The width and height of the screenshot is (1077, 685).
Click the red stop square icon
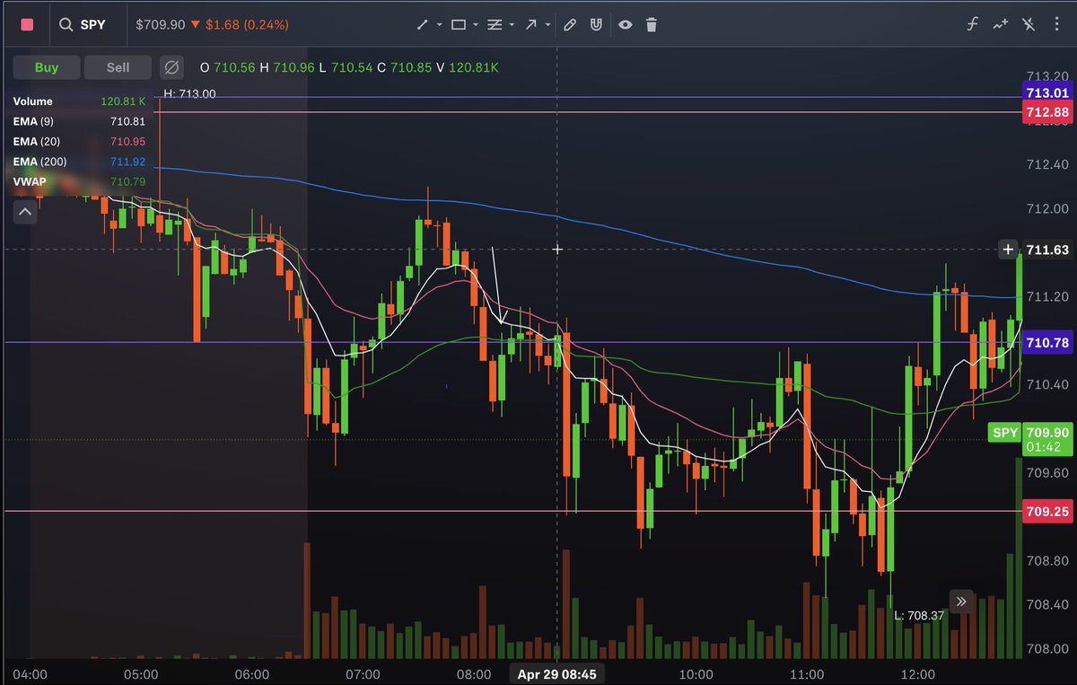point(27,24)
